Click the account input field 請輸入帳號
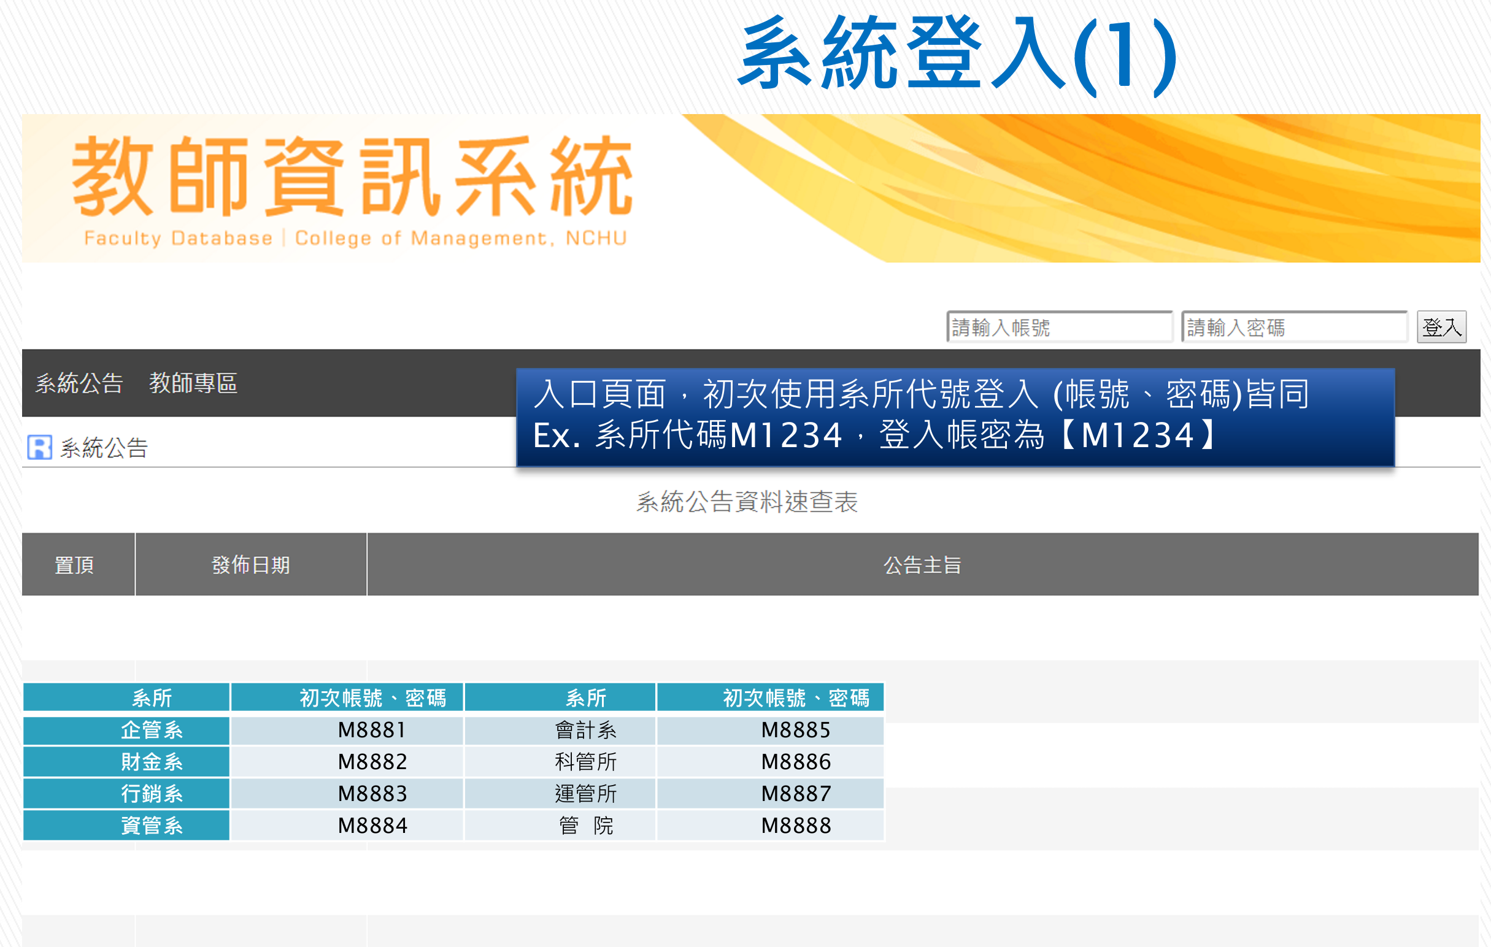Screen dimensions: 1491x947 [x=1060, y=327]
